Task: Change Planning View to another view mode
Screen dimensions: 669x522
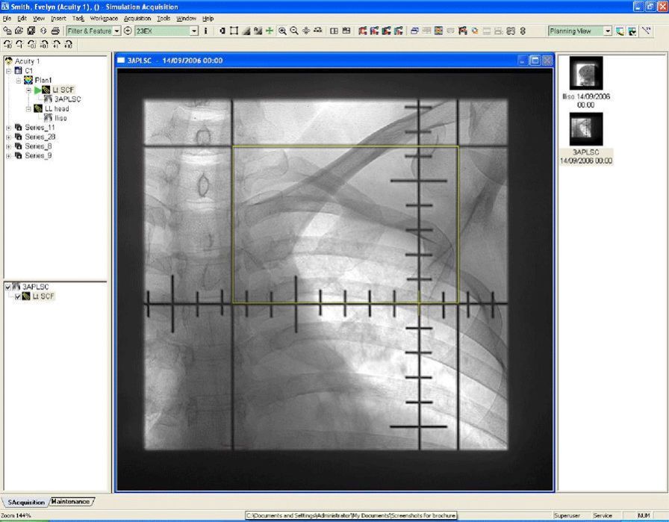Action: (x=607, y=31)
